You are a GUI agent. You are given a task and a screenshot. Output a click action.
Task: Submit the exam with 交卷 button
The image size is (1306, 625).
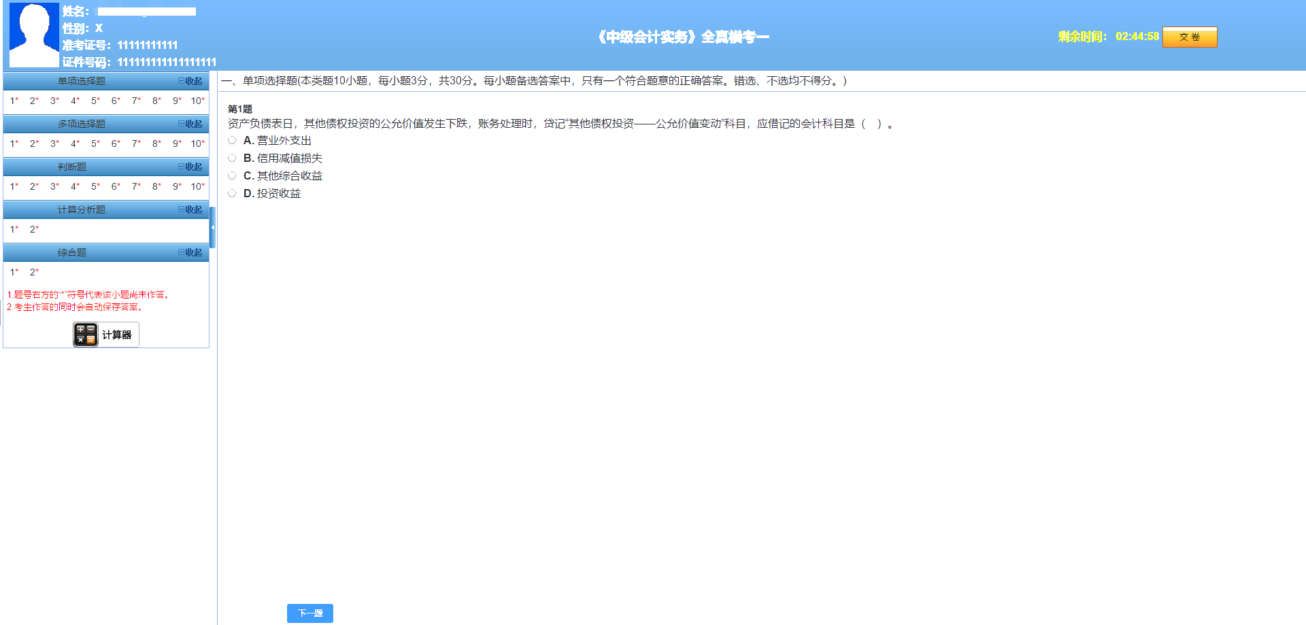point(1190,37)
